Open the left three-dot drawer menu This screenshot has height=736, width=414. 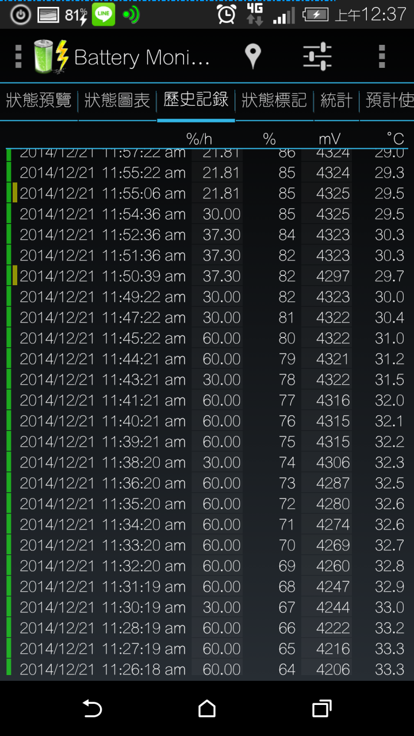point(18,56)
